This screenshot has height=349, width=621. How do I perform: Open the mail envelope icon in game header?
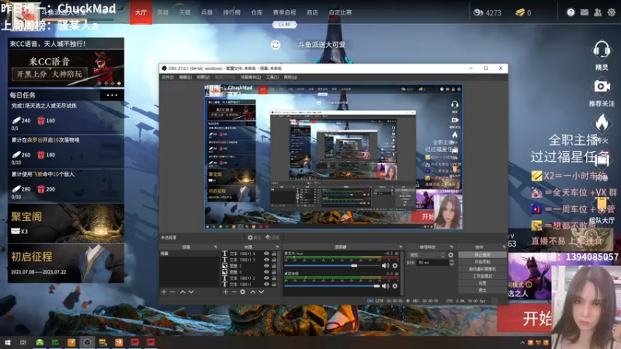coord(585,12)
